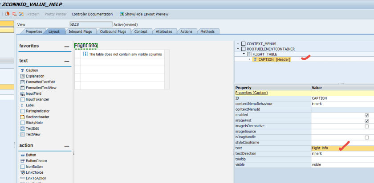Click the FormattedTextEdit palette icon
374x183 pixels.
tap(22, 82)
